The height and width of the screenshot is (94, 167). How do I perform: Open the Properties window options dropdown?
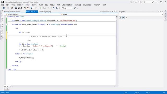coord(158,11)
